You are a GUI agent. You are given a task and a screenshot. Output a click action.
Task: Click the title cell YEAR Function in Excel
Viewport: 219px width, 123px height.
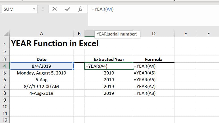(55, 43)
